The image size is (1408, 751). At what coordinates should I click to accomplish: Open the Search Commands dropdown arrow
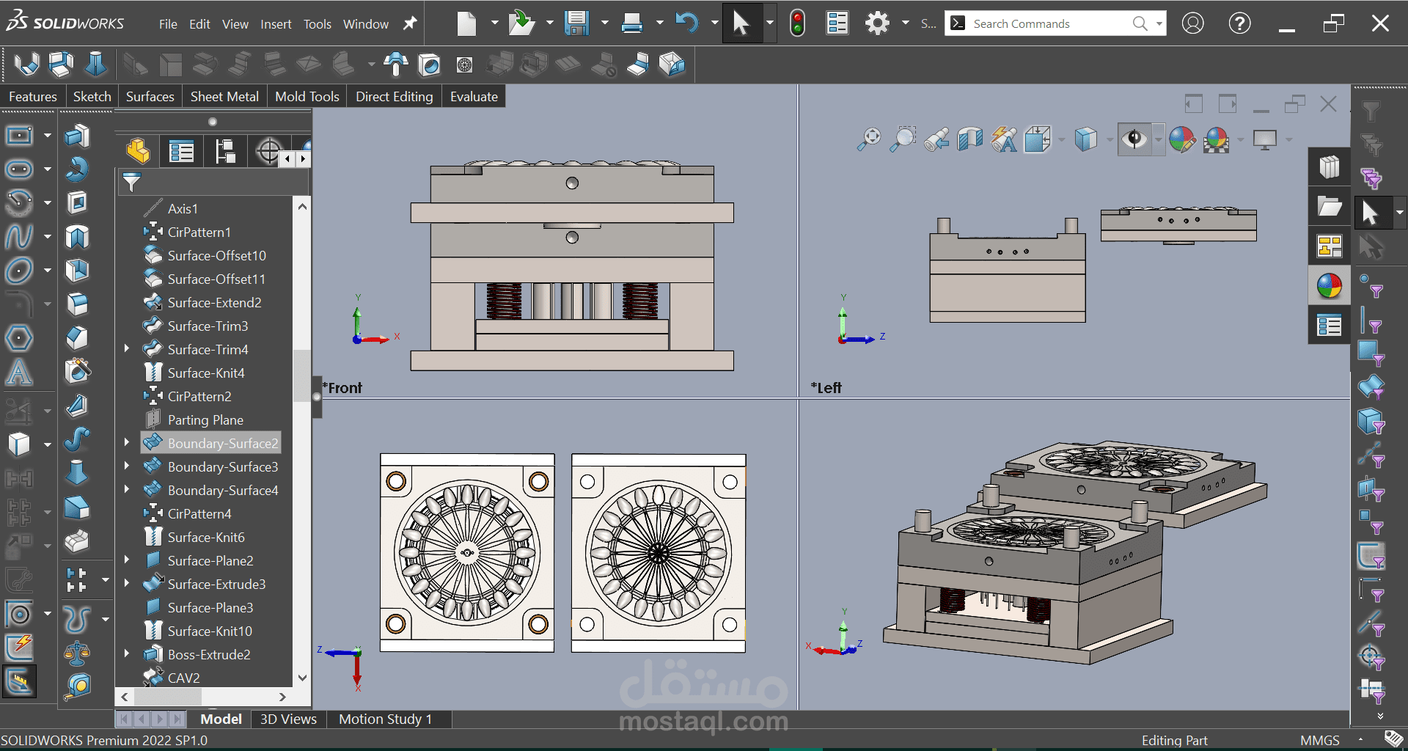(1159, 23)
